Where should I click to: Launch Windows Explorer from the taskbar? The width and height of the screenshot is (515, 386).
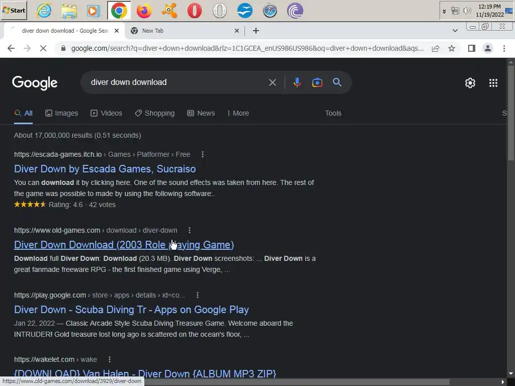click(x=69, y=11)
